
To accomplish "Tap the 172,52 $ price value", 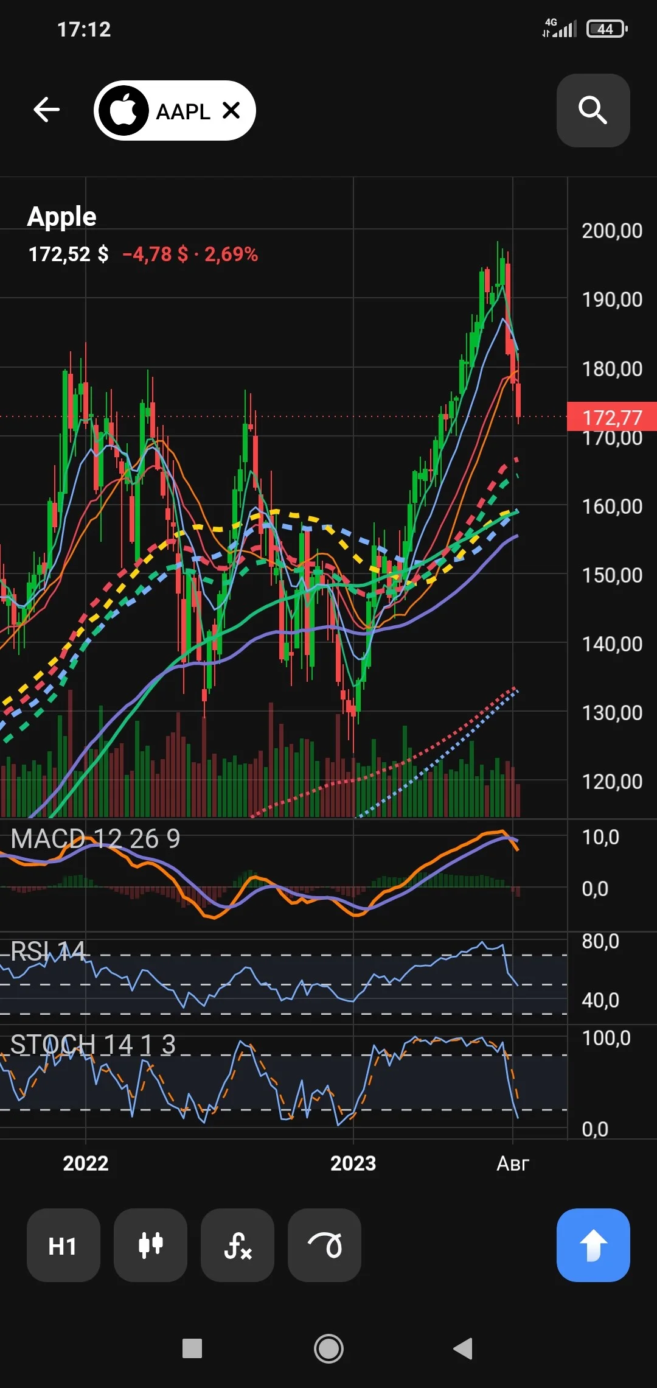I will tap(68, 254).
